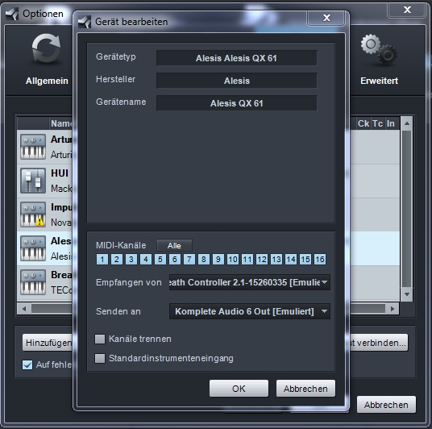Toggle MIDI channel 4

point(146,259)
